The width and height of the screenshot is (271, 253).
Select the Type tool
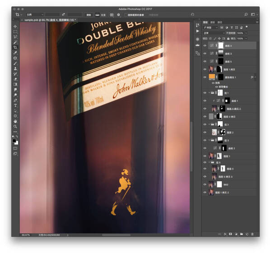point(15,106)
